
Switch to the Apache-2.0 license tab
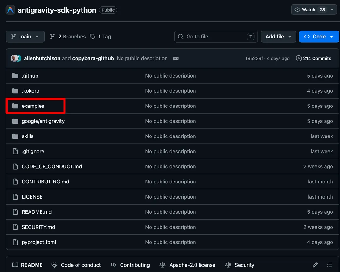(x=188, y=265)
